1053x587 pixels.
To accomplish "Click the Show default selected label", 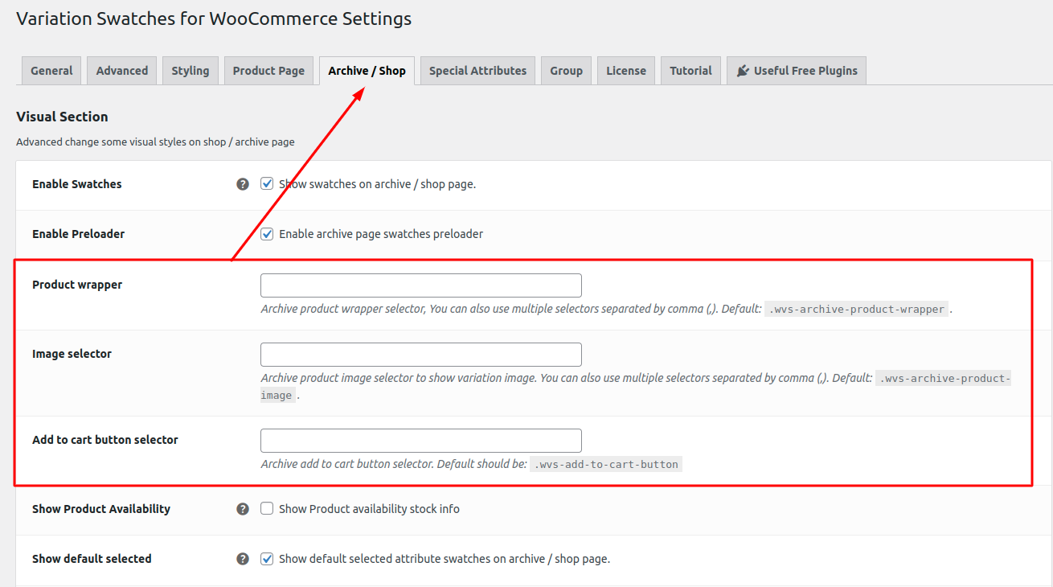I will click(x=92, y=559).
